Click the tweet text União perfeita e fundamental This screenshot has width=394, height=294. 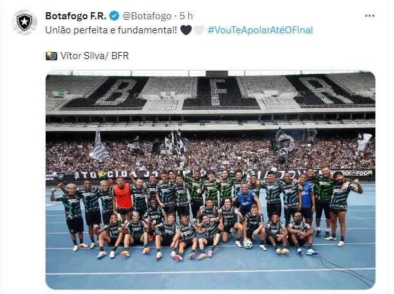click(x=111, y=30)
